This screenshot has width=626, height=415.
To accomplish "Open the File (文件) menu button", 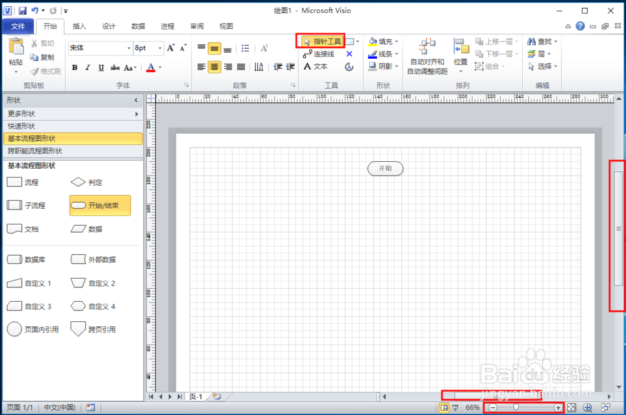I will coord(18,26).
